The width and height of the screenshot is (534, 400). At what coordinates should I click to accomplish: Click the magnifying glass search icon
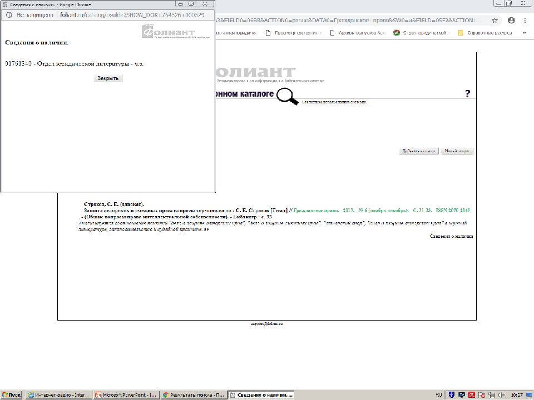point(287,96)
